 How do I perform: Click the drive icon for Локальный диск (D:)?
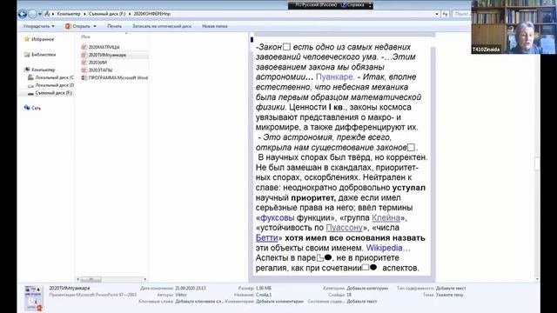point(30,85)
